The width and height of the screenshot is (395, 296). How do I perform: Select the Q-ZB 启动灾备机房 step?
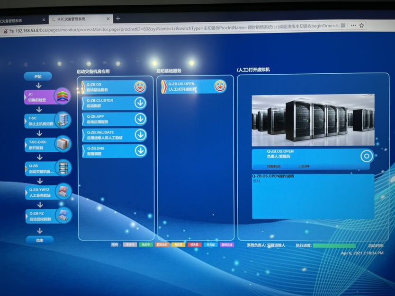(x=48, y=168)
